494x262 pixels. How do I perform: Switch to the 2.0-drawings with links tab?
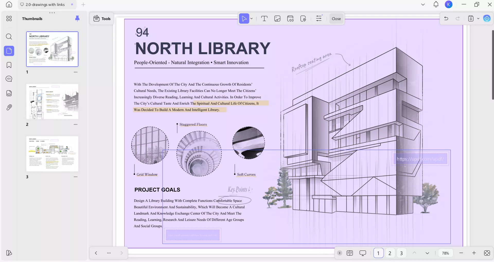pyautogui.click(x=45, y=5)
